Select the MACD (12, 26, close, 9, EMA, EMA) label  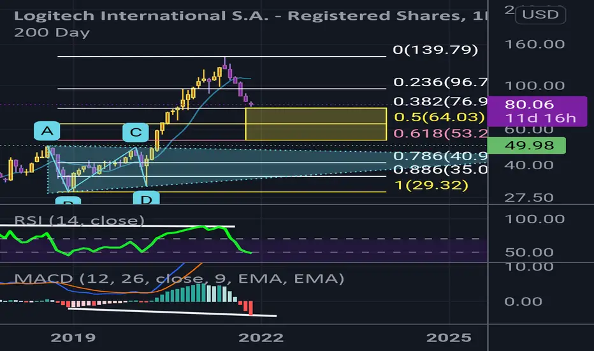click(179, 278)
